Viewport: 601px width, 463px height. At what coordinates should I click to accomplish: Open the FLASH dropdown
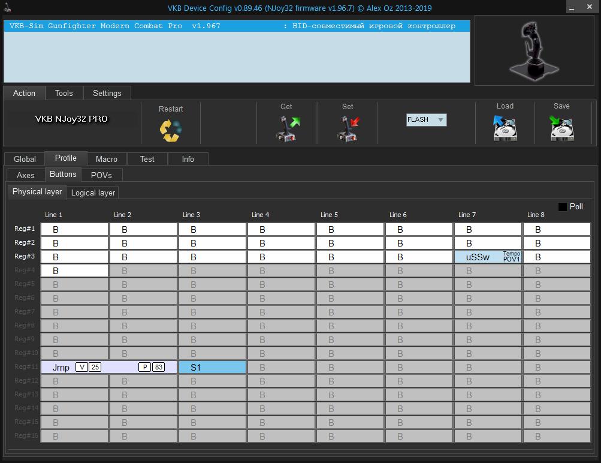pyautogui.click(x=426, y=120)
